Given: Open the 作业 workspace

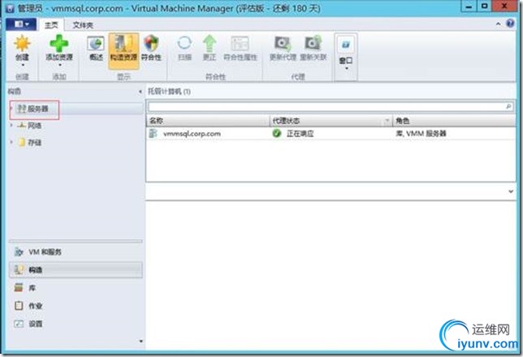Looking at the screenshot, I should point(76,306).
